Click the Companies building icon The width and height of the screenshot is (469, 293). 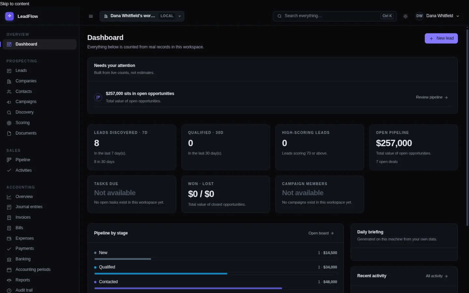[9, 81]
